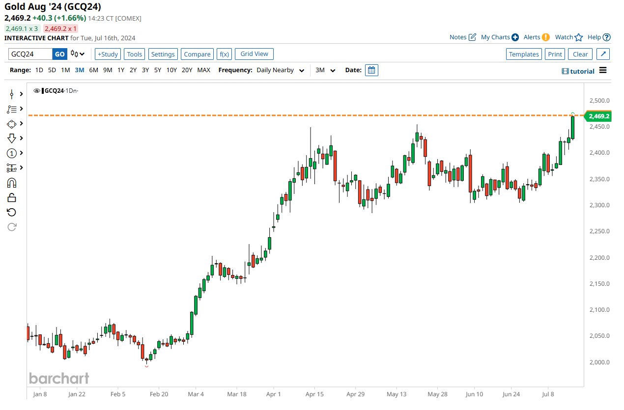The image size is (624, 410).
Task: Select the down arrow marker tool
Action: tap(12, 138)
